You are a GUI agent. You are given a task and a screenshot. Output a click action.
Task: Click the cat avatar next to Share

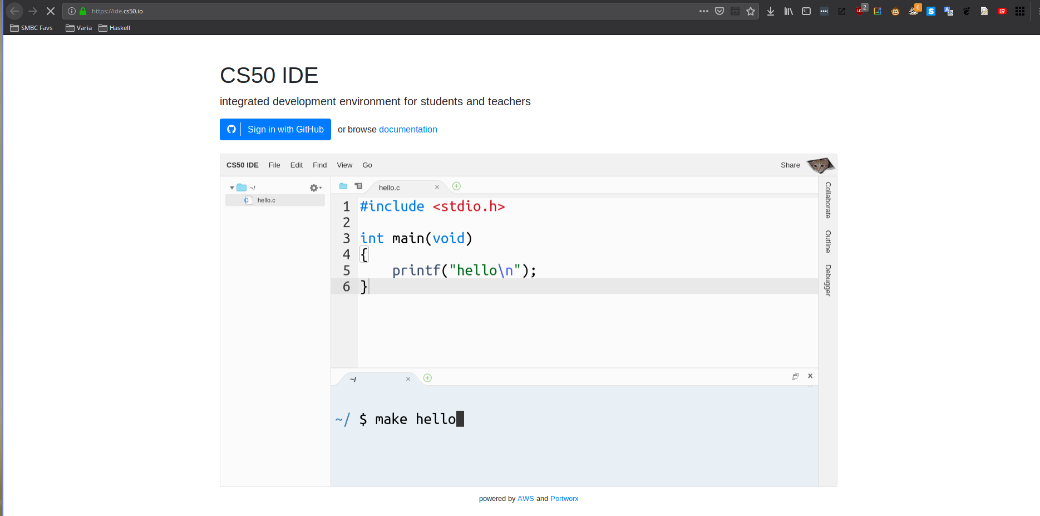coord(820,165)
